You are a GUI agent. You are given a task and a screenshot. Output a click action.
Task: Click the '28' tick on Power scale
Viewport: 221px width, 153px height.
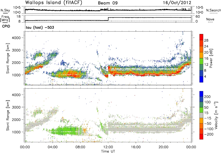(206, 40)
